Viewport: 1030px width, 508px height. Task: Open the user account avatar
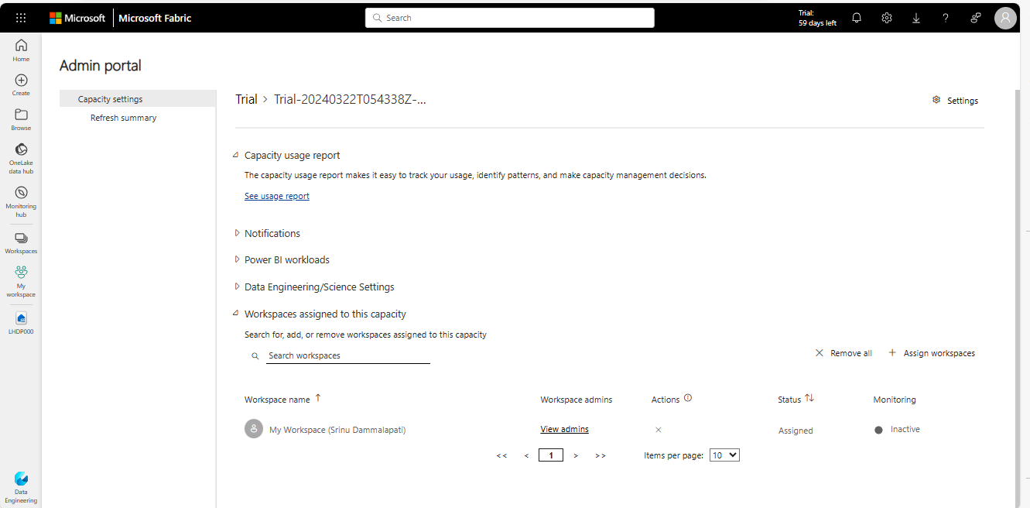coord(1005,18)
